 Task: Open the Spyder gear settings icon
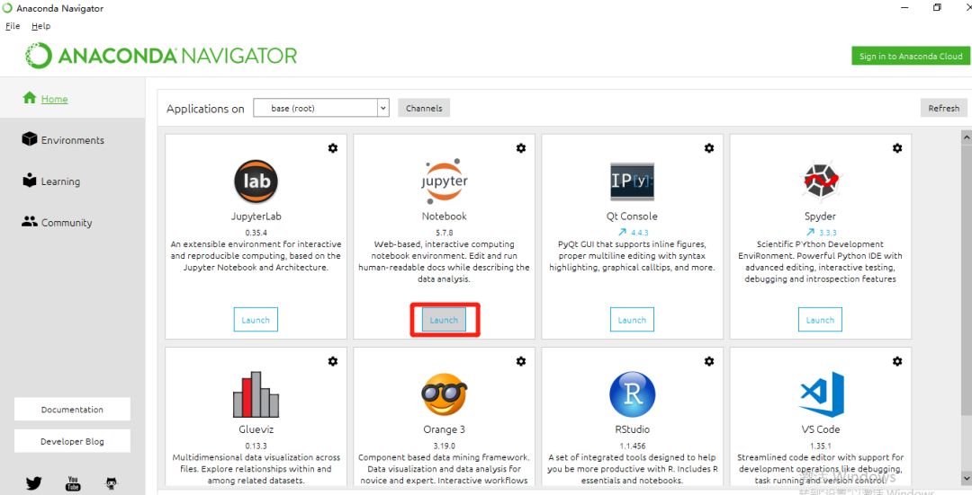coord(897,148)
